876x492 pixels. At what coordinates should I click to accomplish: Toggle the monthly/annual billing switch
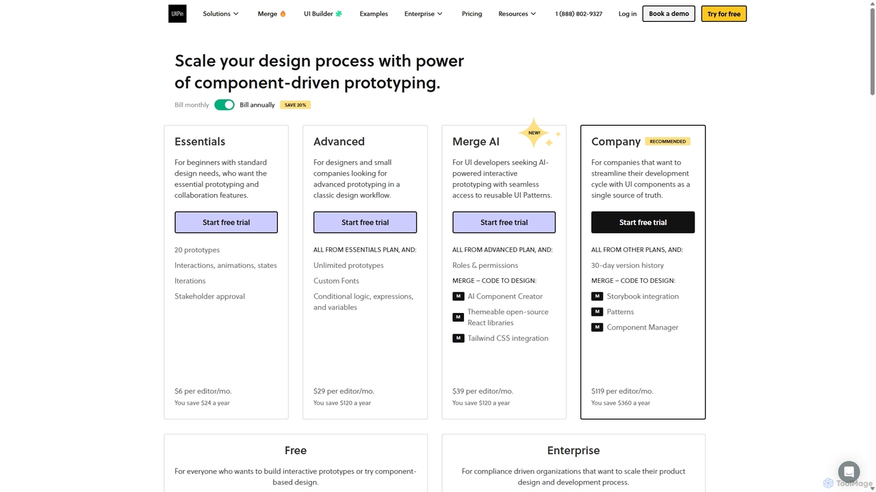[x=224, y=105]
